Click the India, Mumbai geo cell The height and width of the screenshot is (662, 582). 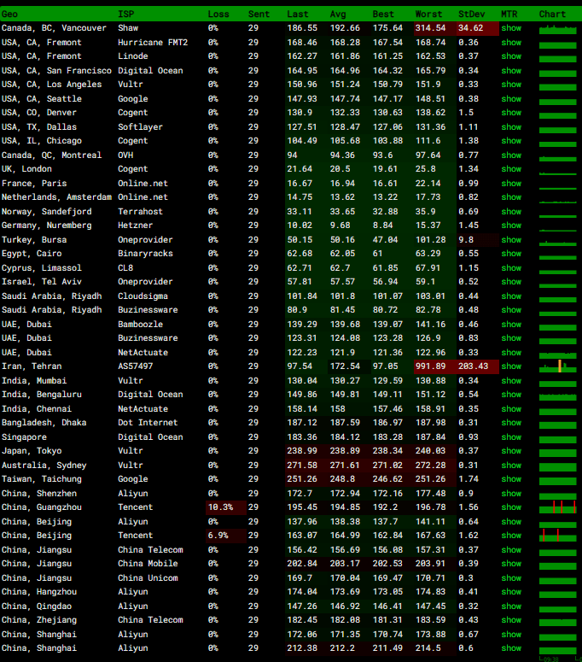[34, 381]
